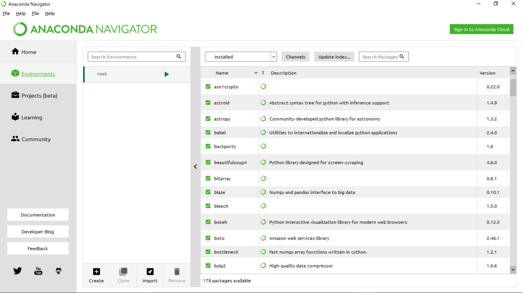This screenshot has width=523, height=293.
Task: Open the second Help menu
Action: coord(50,13)
